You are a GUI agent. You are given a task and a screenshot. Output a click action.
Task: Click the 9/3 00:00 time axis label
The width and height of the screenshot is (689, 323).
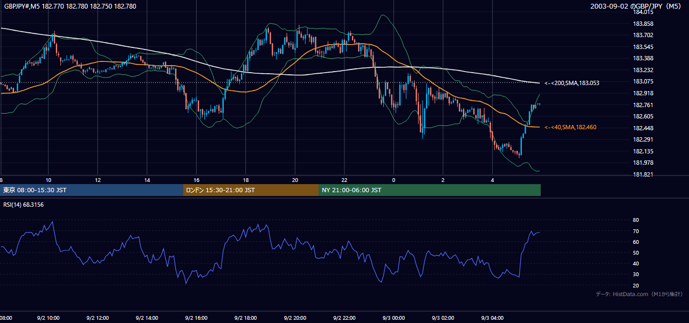394,318
